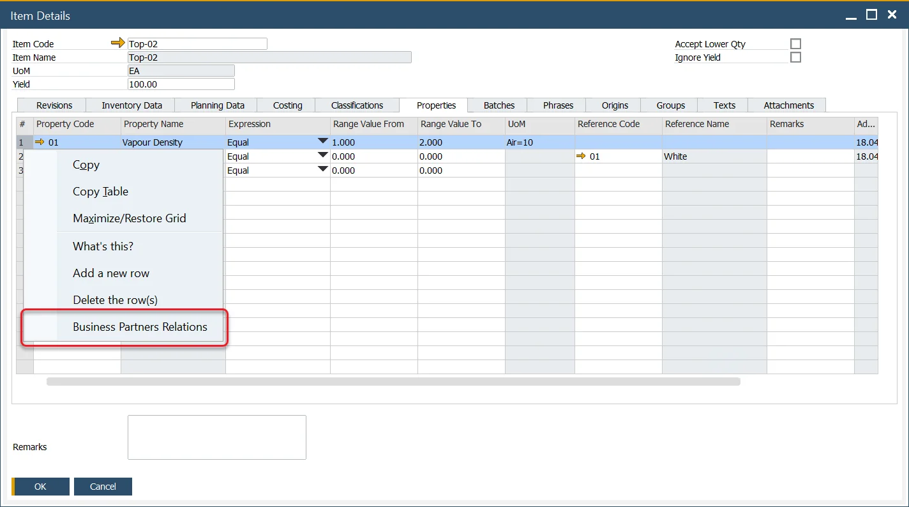Click the Remarks text box
909x507 pixels.
click(216, 437)
